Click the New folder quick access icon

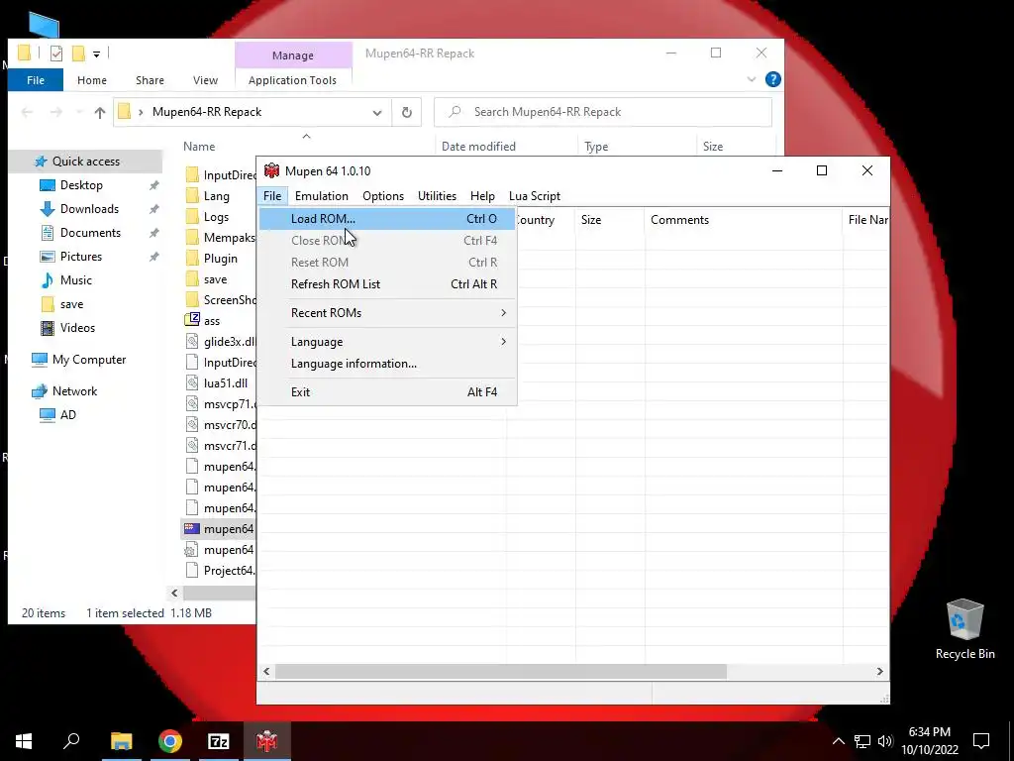coord(78,54)
